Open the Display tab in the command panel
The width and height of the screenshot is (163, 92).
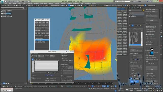tap(140, 8)
